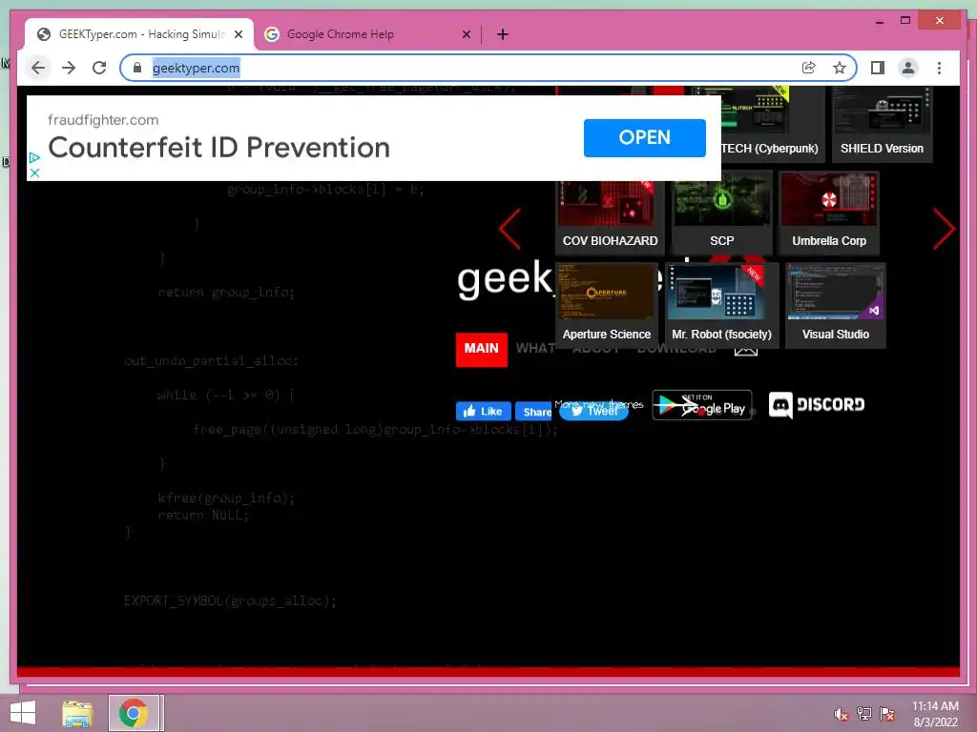Go back using the browser back arrow

click(38, 68)
